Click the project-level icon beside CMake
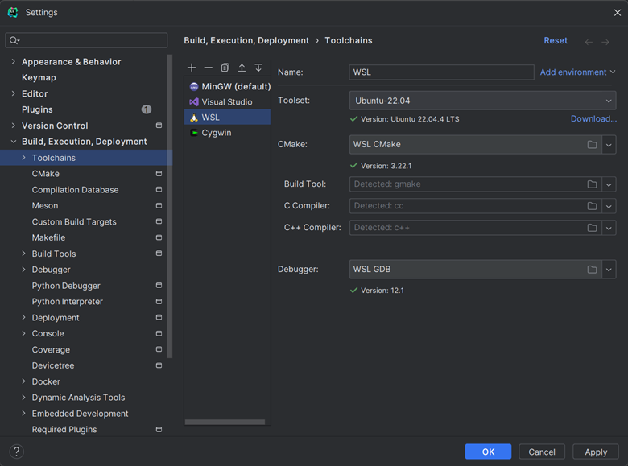Screen dimensions: 628x466 tap(159, 174)
